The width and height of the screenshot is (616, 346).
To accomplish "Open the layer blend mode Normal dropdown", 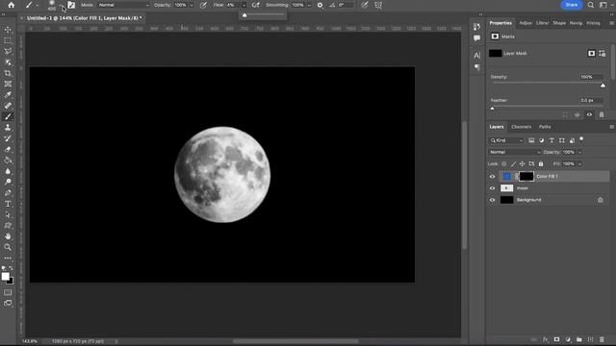I will [515, 152].
